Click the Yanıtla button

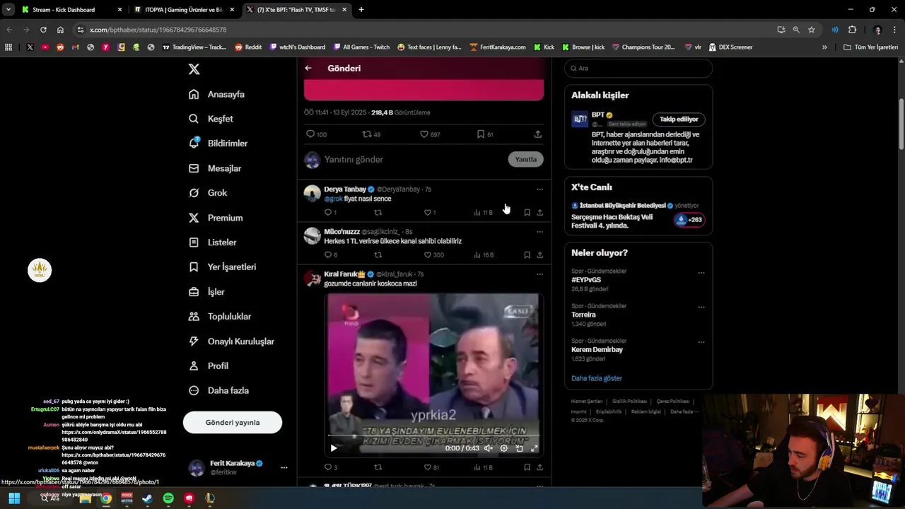[x=525, y=160]
